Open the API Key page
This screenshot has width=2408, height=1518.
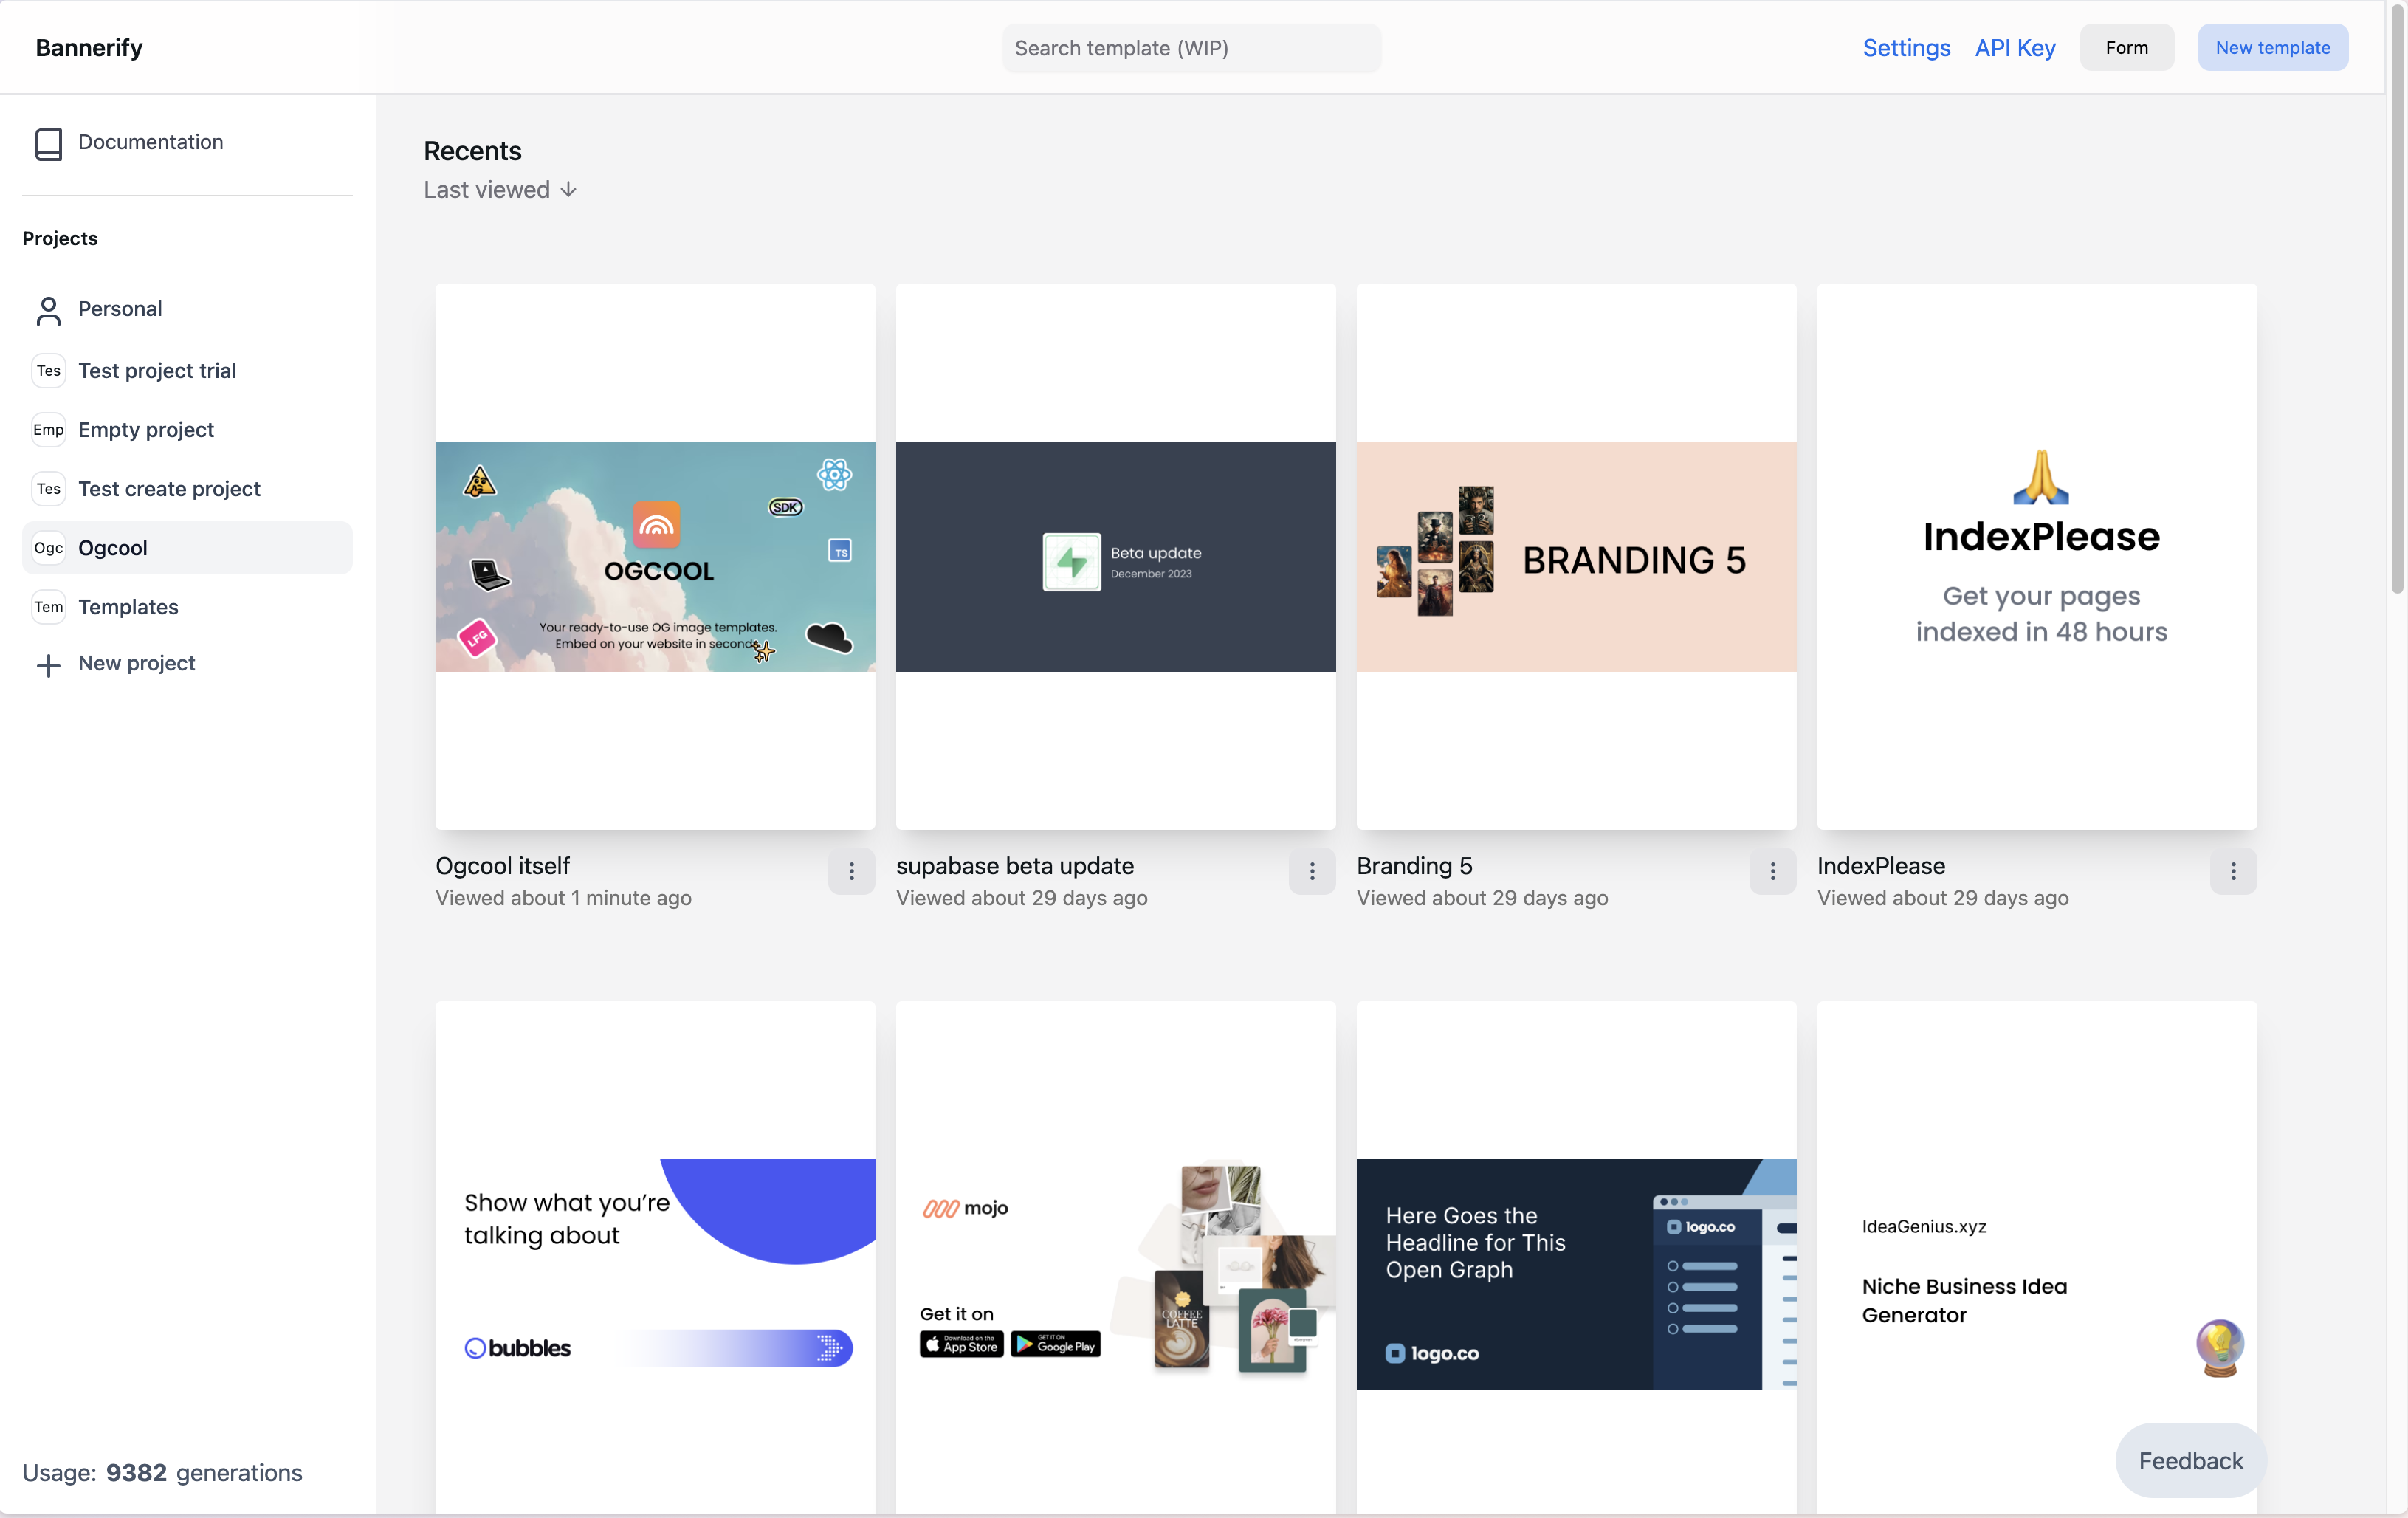pos(2015,48)
